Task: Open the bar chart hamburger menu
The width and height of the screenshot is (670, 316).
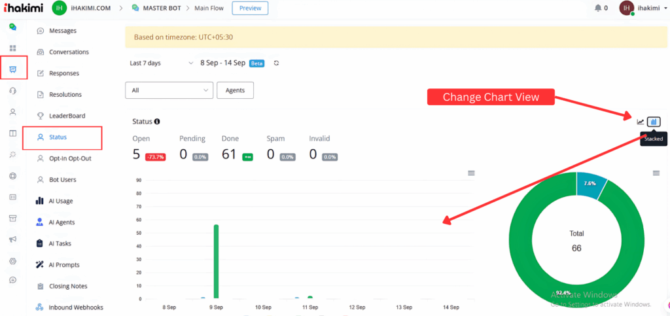Action: pos(471,173)
